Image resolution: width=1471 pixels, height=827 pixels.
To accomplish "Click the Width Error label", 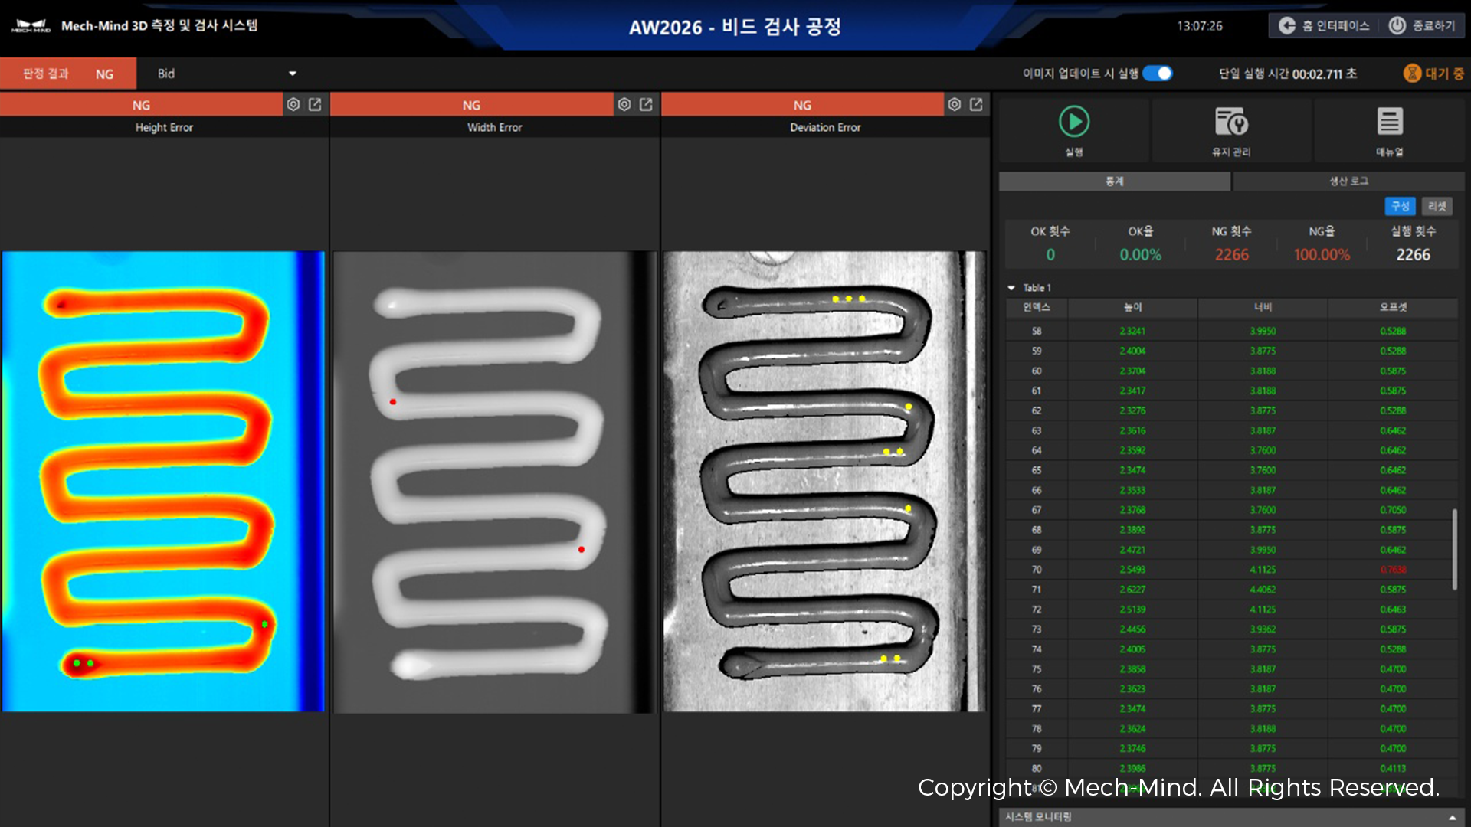I will 495,127.
